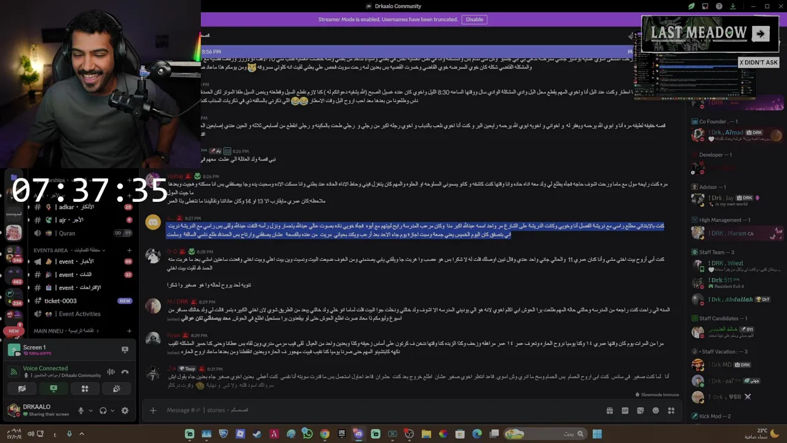This screenshot has height=443, width=787.
Task: Click the download update icon in title bar
Action: pos(732,6)
